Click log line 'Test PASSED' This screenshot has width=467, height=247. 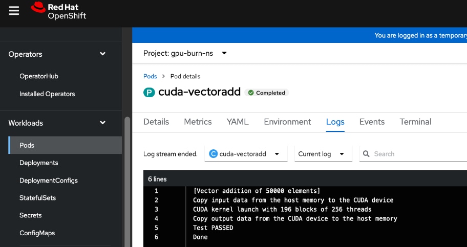pyautogui.click(x=213, y=228)
